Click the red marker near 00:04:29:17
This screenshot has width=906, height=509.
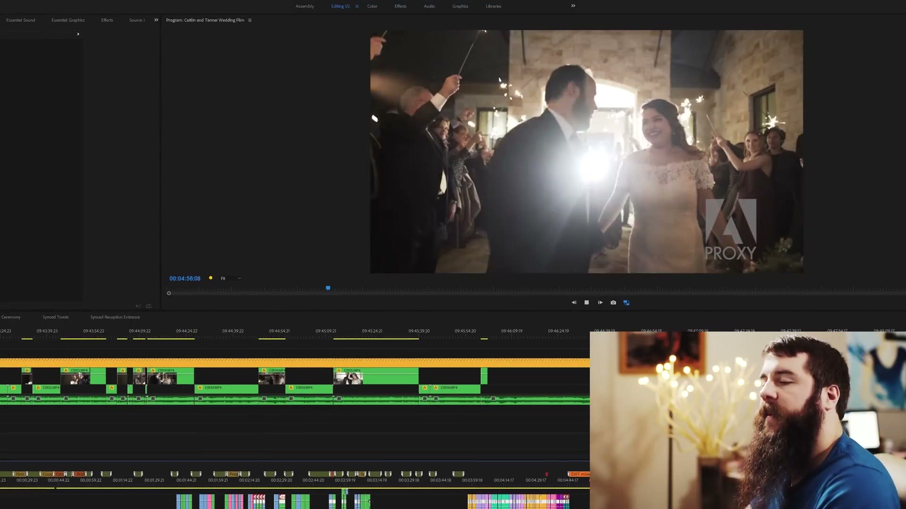(x=547, y=474)
